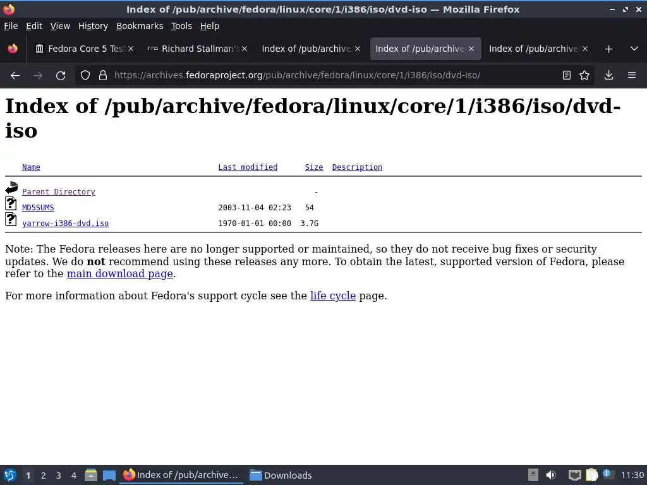Open the file manager taskbar launcher
The image size is (647, 485).
[91, 475]
